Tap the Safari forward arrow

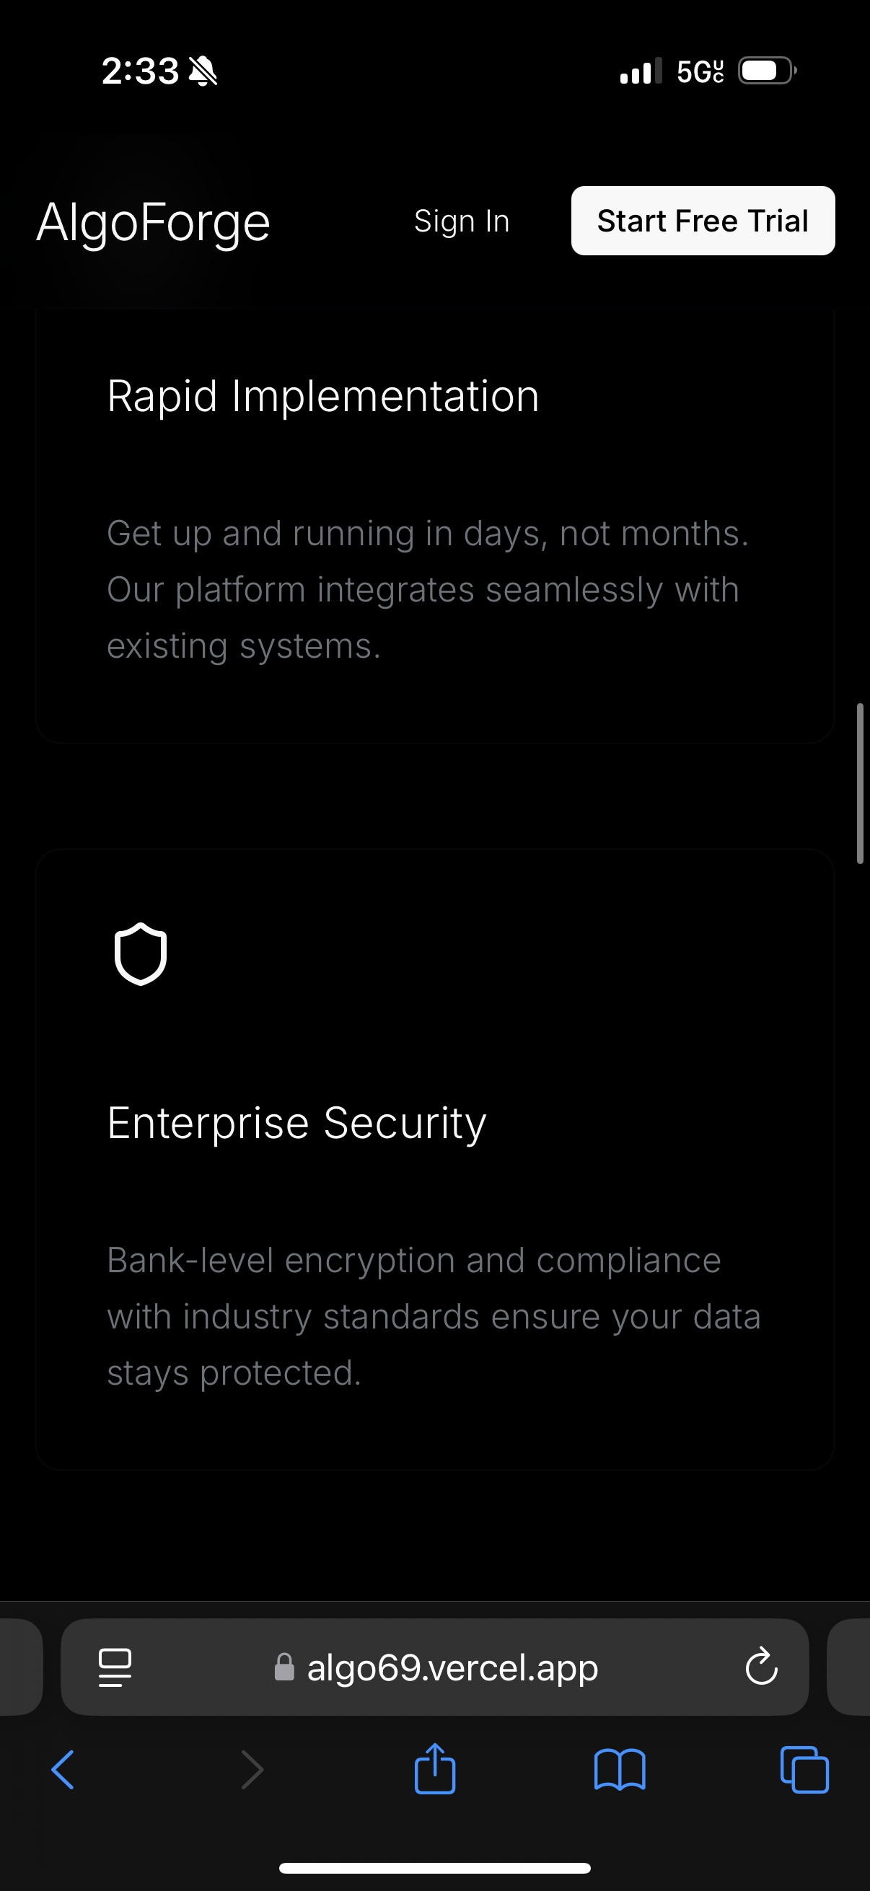tap(252, 1770)
